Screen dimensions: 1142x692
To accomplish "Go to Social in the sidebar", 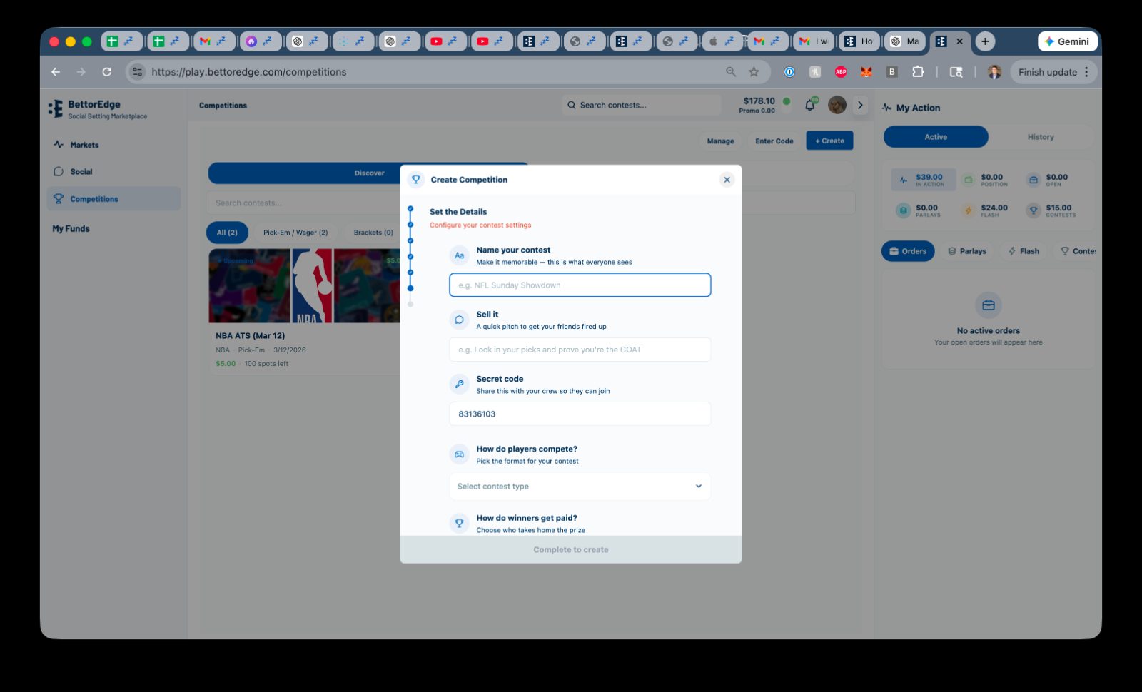I will pyautogui.click(x=81, y=172).
